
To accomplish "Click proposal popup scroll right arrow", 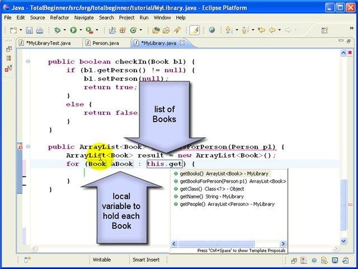I will tap(283, 244).
